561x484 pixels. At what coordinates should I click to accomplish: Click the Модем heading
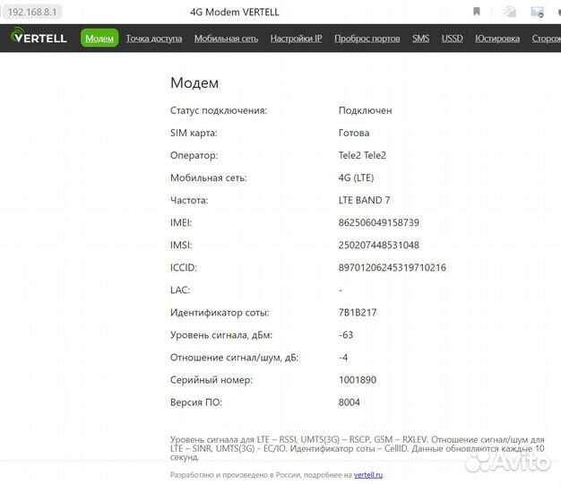(194, 83)
